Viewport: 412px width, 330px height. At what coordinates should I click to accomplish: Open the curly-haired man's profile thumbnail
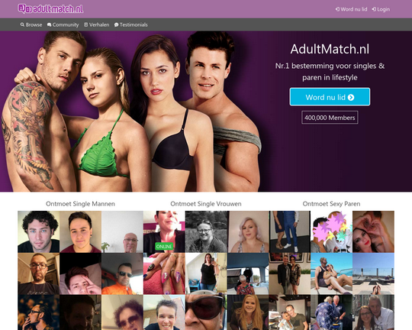[x=39, y=231]
